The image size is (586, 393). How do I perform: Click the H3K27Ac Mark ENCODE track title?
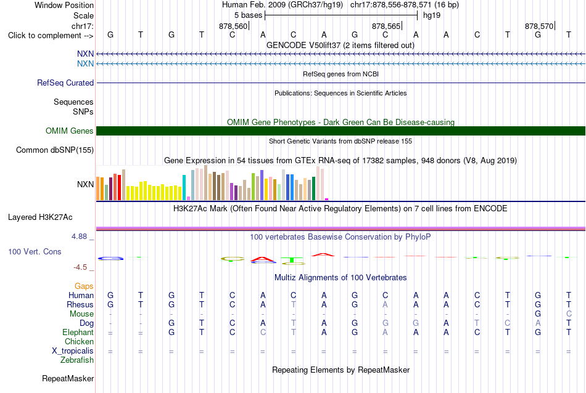pos(340,208)
